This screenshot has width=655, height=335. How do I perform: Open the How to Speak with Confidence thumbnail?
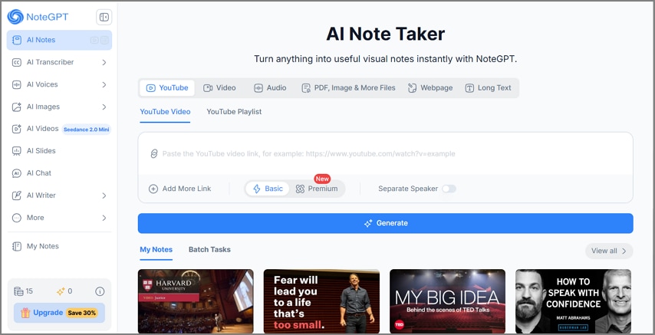[x=573, y=301]
